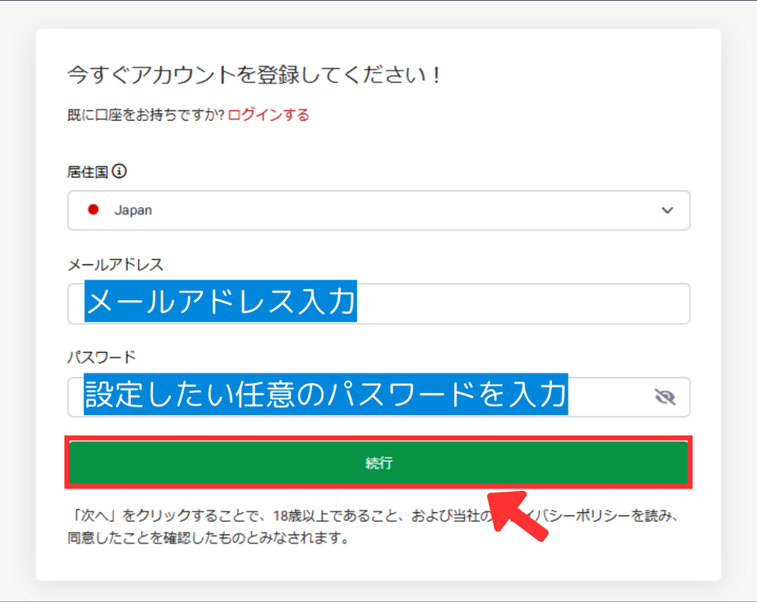757x602 pixels.
Task: Click the パスワード input field
Action: (378, 397)
